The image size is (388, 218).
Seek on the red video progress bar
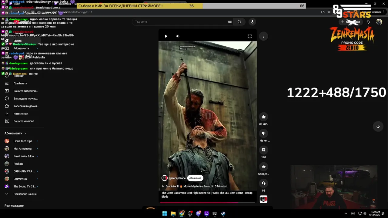(x=207, y=202)
